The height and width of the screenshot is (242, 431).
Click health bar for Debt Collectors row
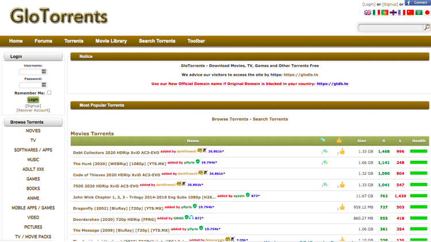tap(418, 151)
